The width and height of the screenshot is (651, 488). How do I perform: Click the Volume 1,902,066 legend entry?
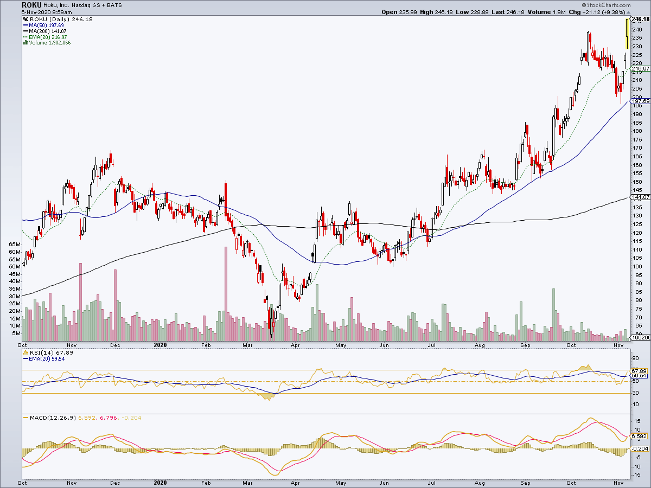47,42
